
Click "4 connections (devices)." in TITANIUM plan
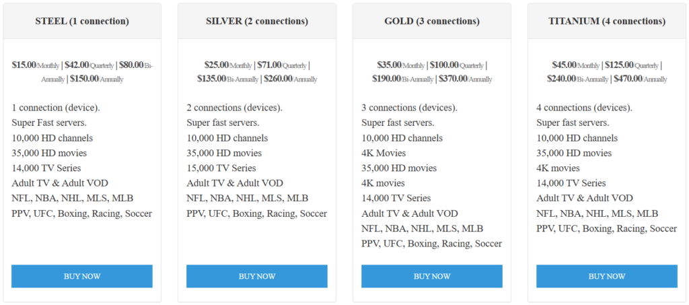click(x=583, y=108)
